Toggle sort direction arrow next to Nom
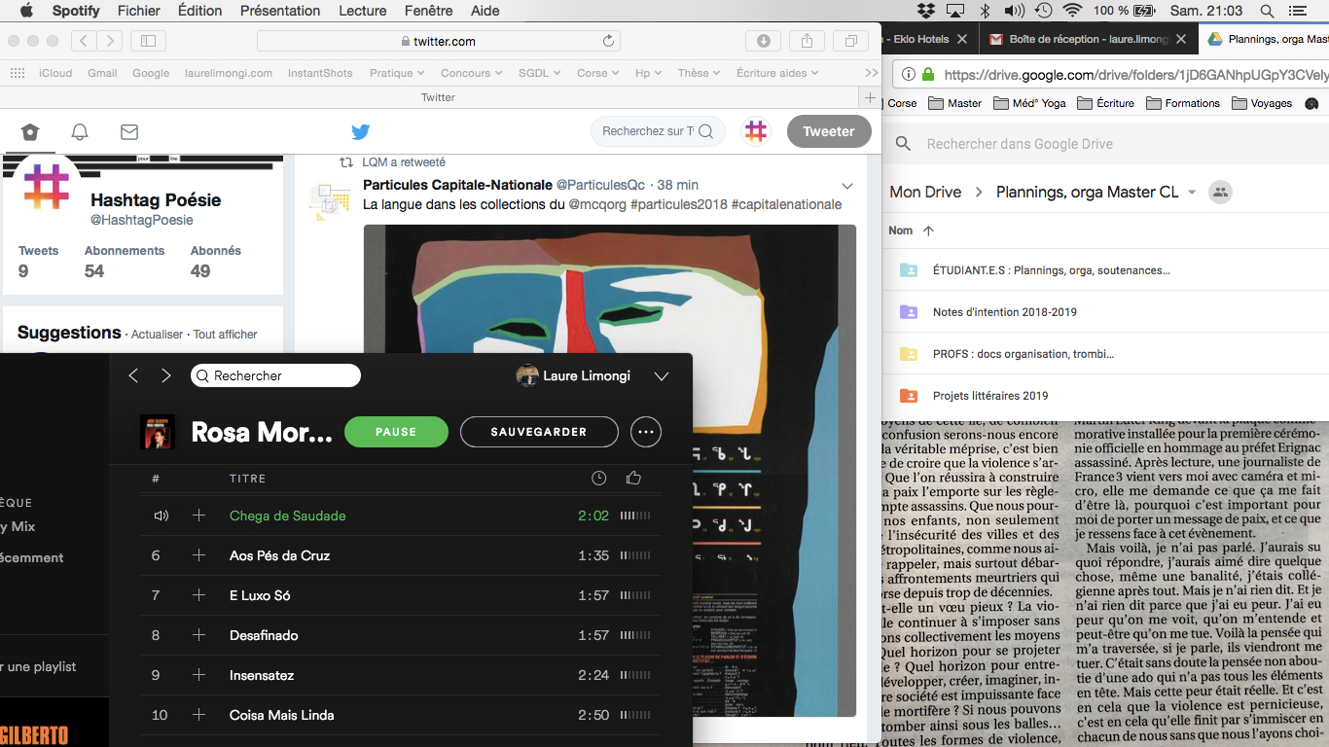The width and height of the screenshot is (1329, 747). 928,231
